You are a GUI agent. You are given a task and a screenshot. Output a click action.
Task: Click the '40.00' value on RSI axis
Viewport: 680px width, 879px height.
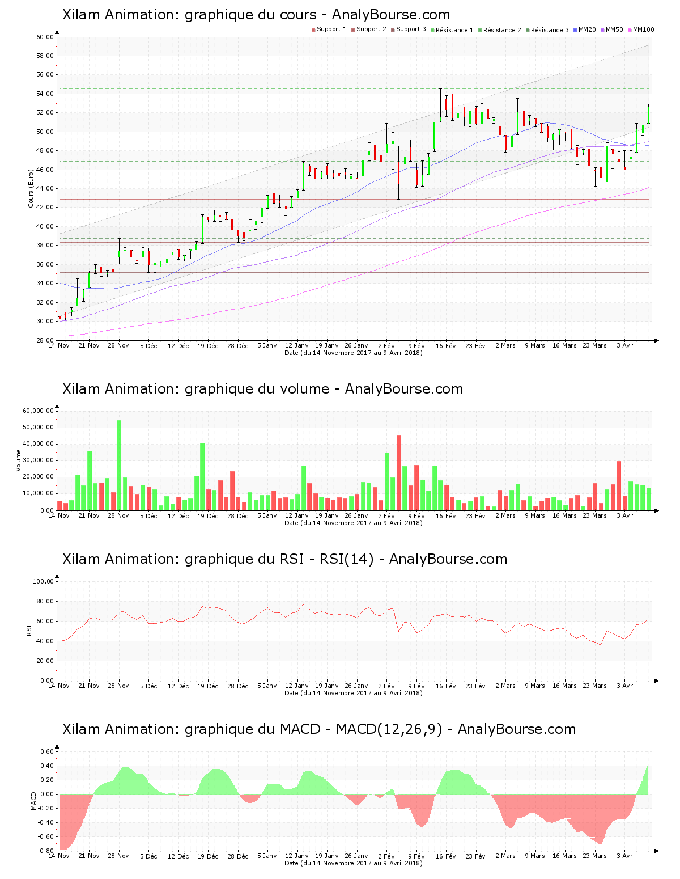(x=45, y=641)
